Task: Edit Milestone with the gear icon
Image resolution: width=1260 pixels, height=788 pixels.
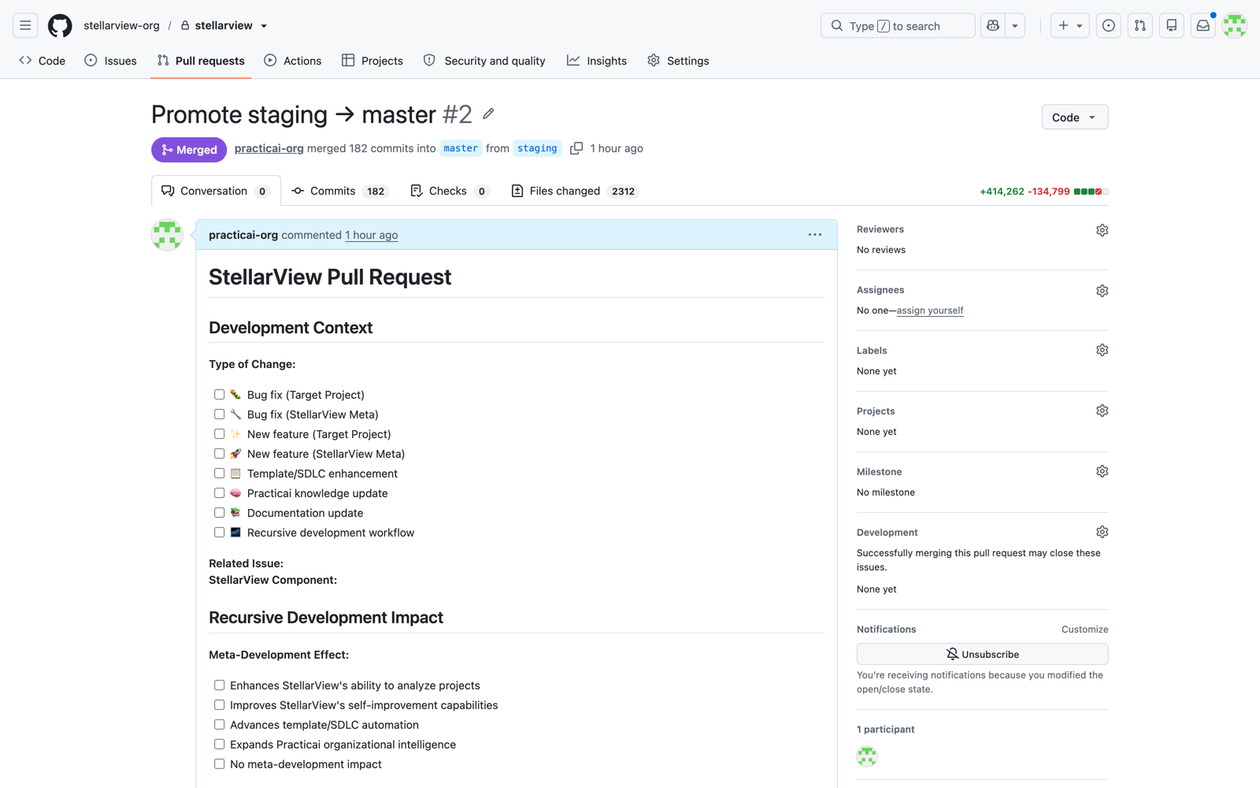Action: pyautogui.click(x=1102, y=471)
